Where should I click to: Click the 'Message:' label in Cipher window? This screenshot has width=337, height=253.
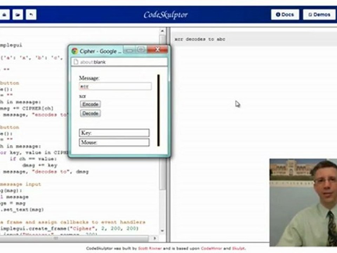(x=89, y=78)
